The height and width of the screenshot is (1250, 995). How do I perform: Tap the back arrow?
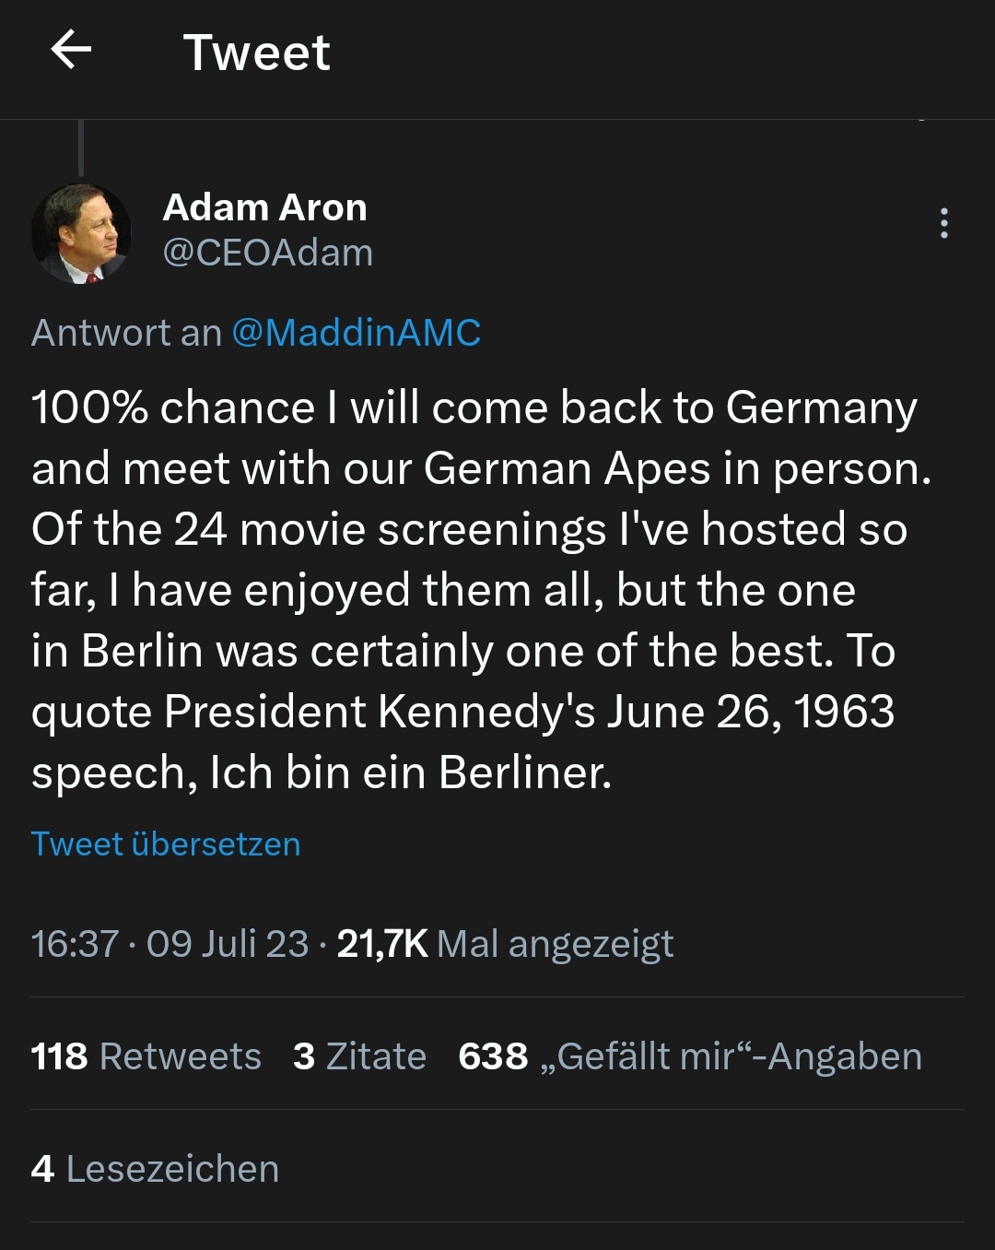tap(71, 50)
